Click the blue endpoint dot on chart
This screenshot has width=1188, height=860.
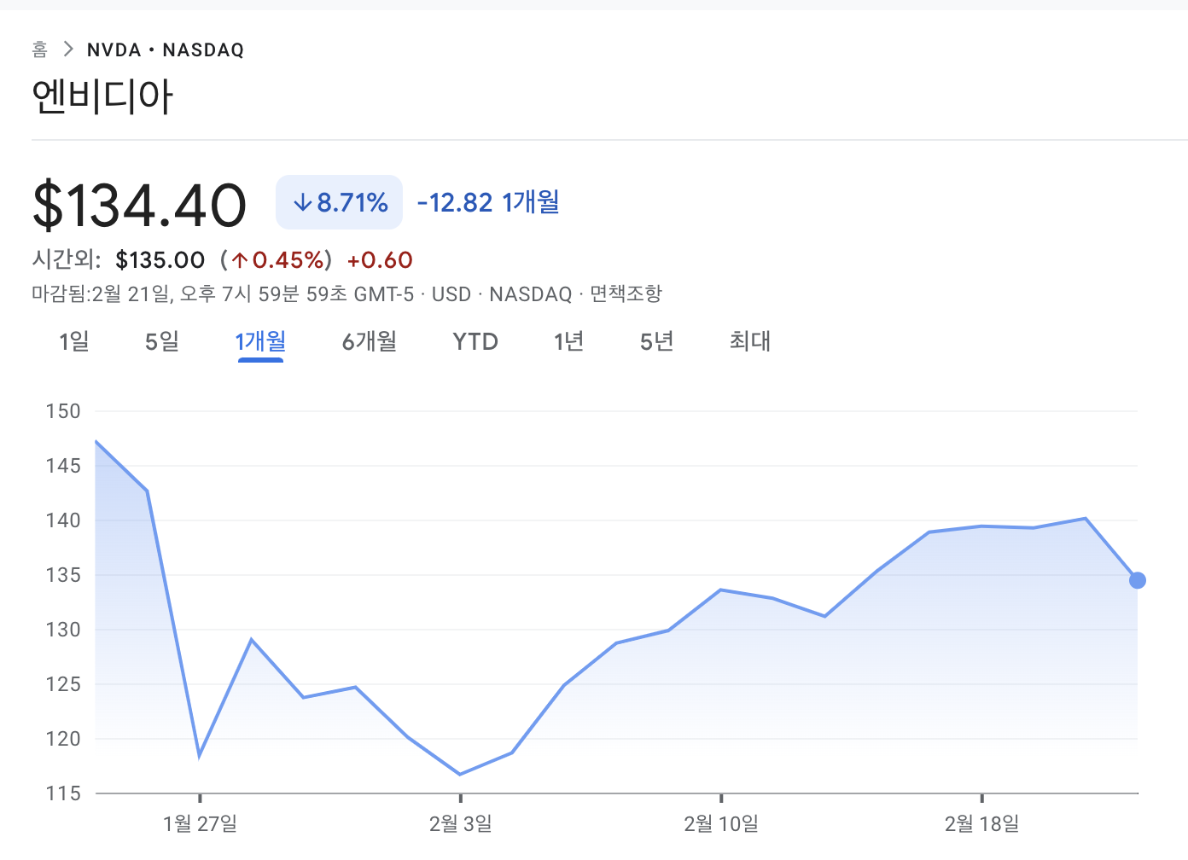point(1138,580)
